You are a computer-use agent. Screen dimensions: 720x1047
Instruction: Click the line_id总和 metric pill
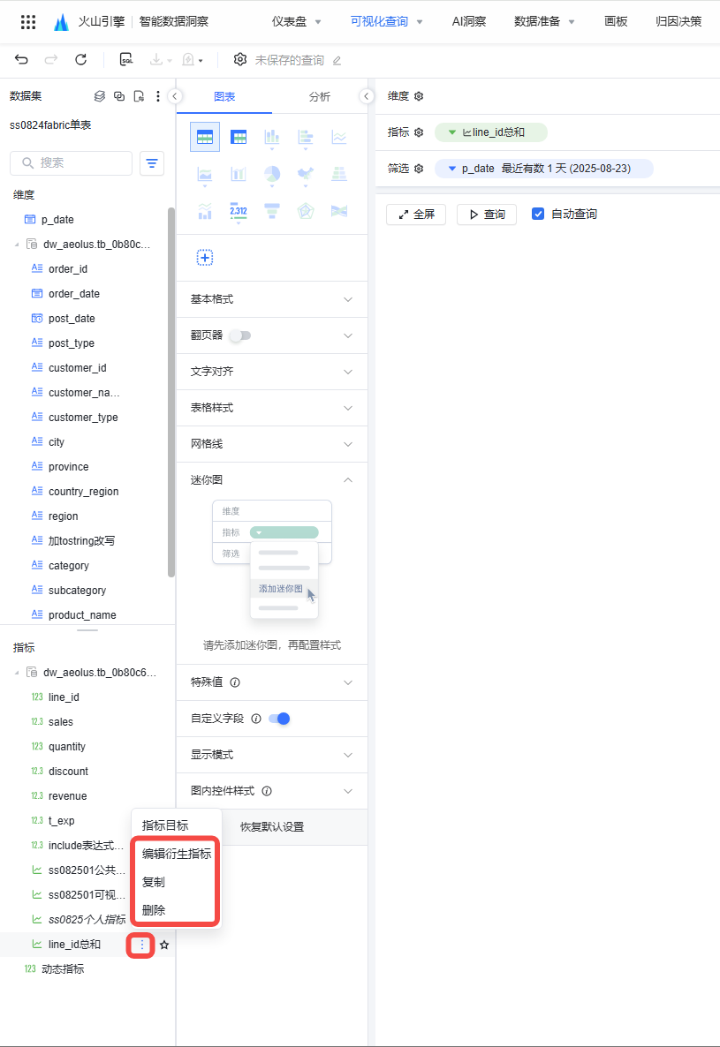pyautogui.click(x=491, y=132)
